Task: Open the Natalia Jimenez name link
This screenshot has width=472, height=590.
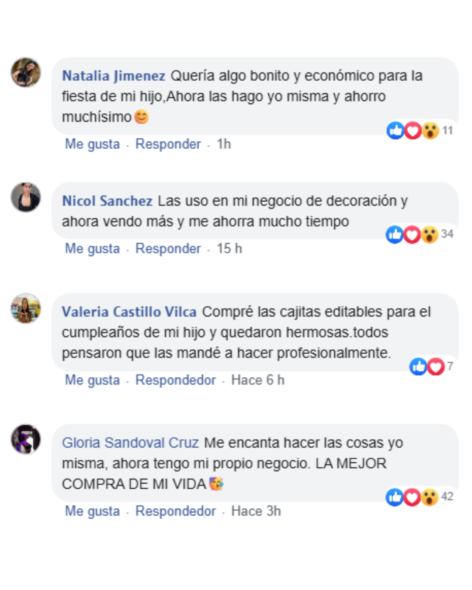Action: point(114,76)
